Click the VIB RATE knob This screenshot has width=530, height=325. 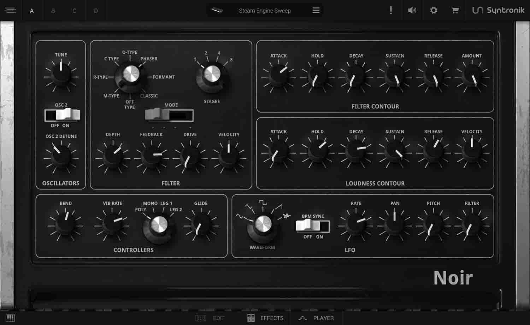pyautogui.click(x=112, y=224)
